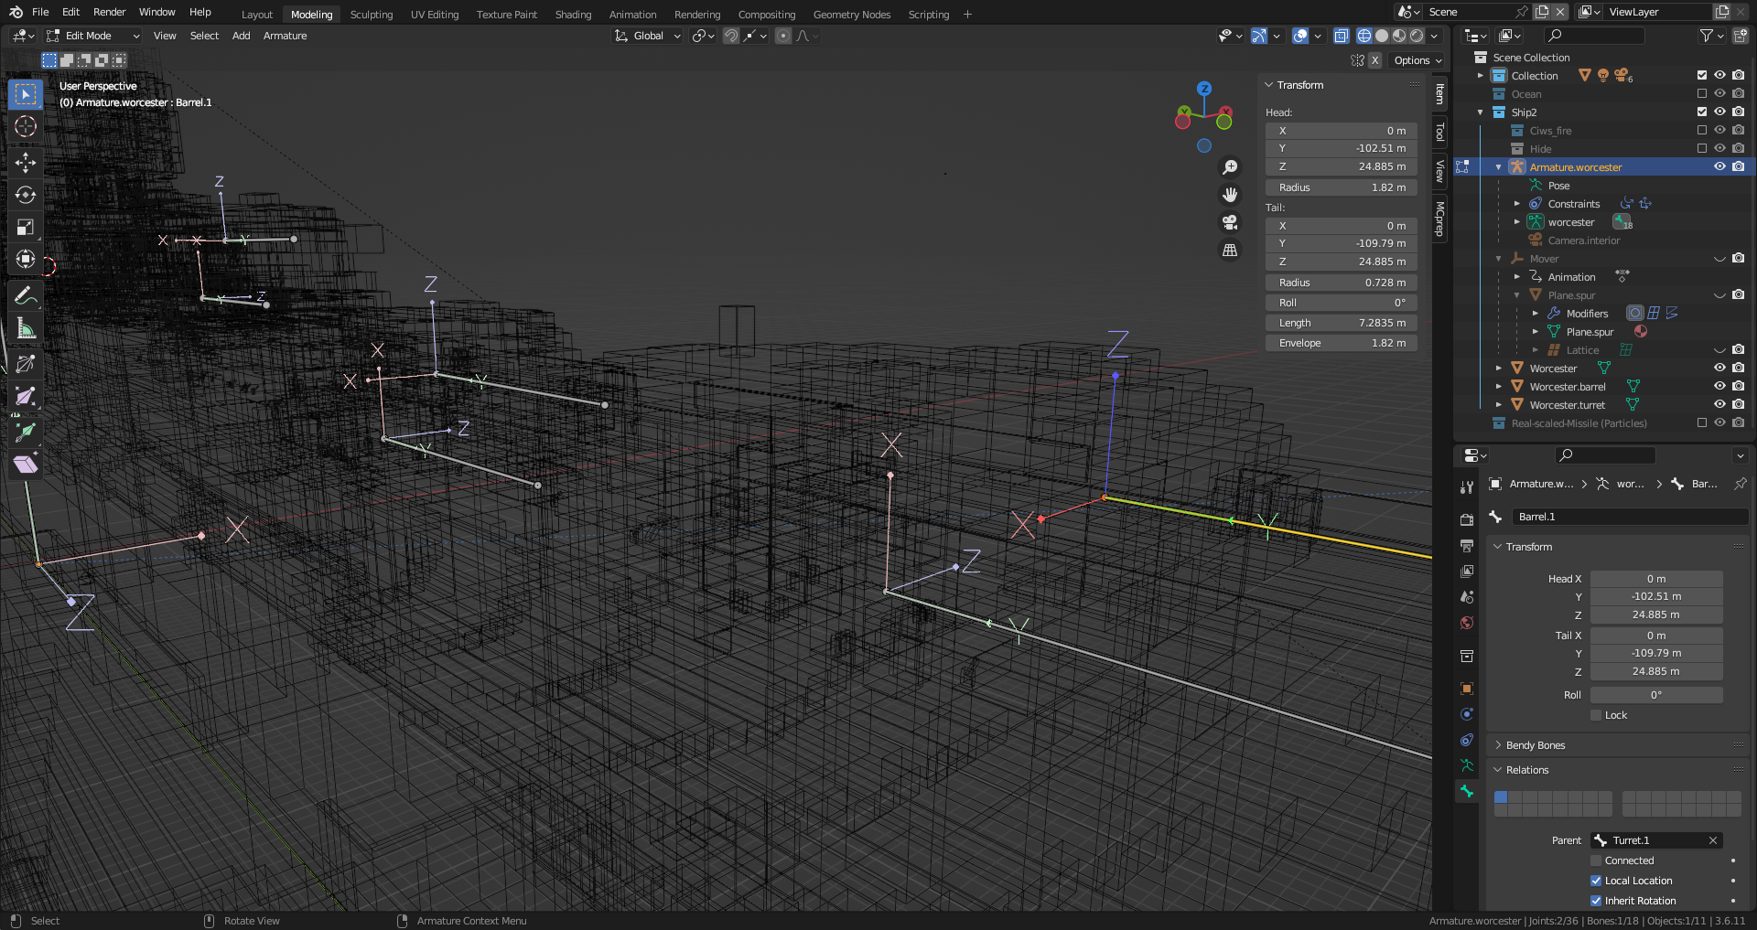Open the Bone properties tab
Screen dimensions: 1757x930
[x=1467, y=791]
